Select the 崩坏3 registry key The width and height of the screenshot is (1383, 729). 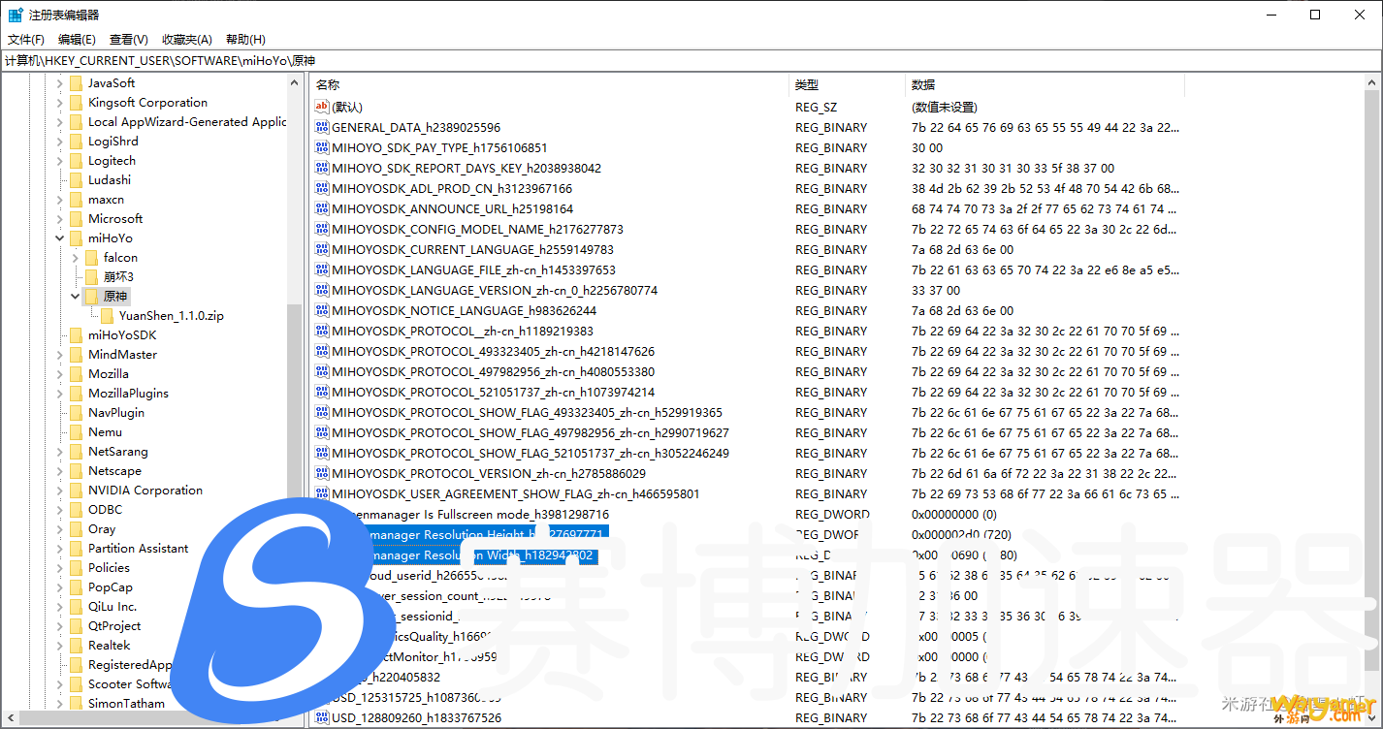tap(118, 277)
